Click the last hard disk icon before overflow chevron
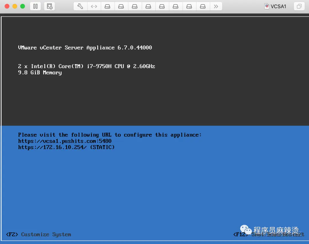Viewport: 309px width, 244px height. (x=203, y=6)
